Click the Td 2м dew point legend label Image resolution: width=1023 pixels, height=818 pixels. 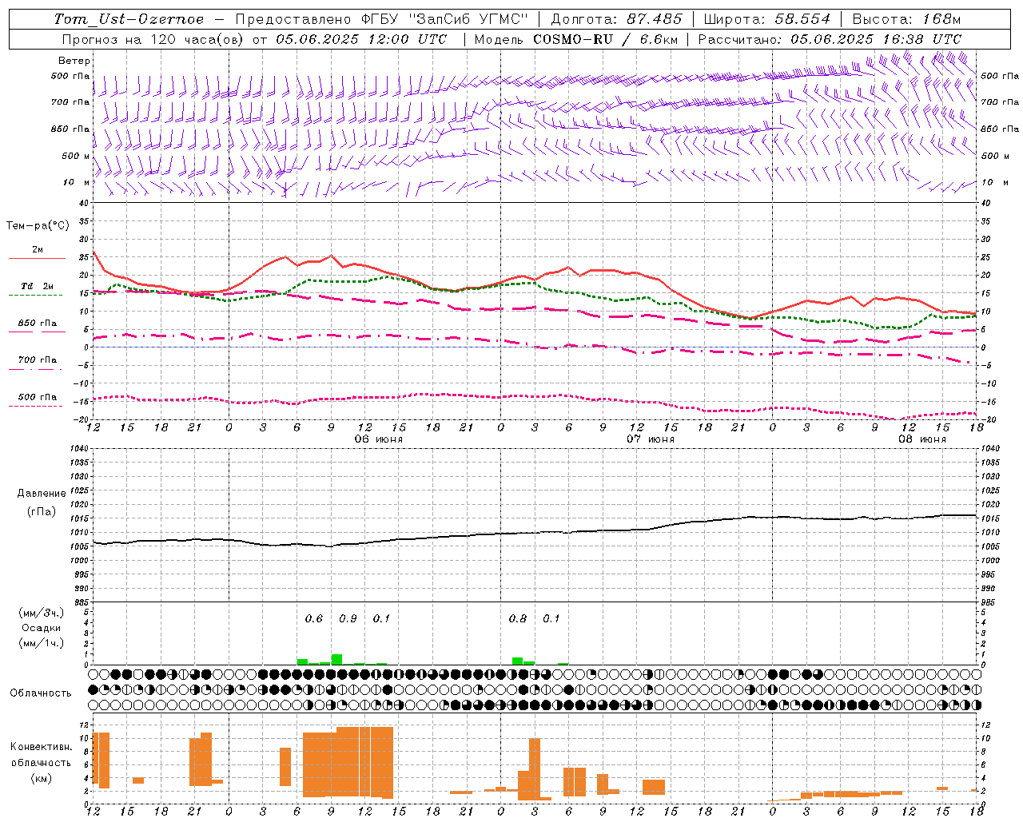[x=37, y=286]
